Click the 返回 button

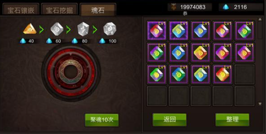pos(170,120)
